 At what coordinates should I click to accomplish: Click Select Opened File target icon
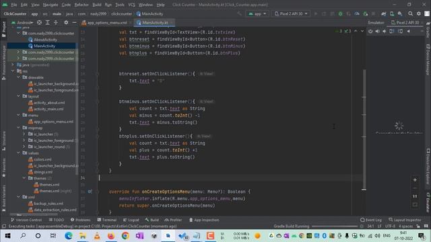(39, 22)
